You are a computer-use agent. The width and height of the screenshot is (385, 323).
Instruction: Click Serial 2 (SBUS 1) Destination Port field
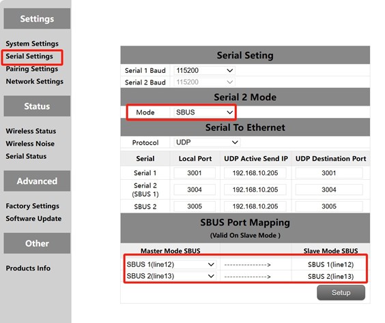pyautogui.click(x=329, y=189)
